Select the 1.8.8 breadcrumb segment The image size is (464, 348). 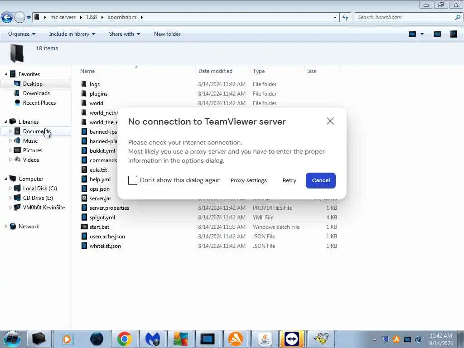click(91, 17)
